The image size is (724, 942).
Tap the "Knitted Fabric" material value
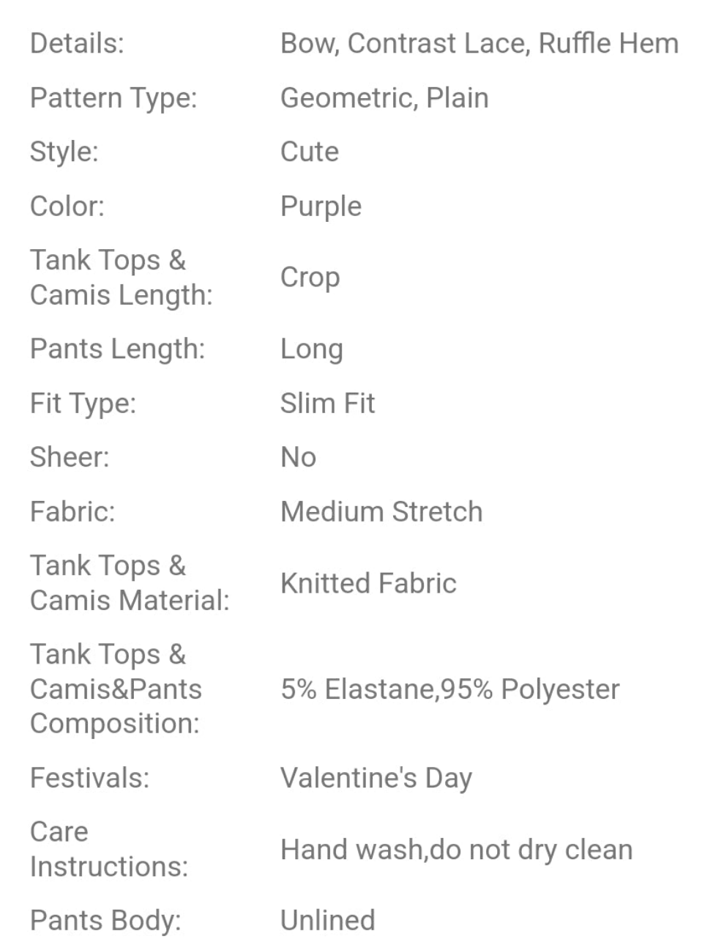pos(368,583)
